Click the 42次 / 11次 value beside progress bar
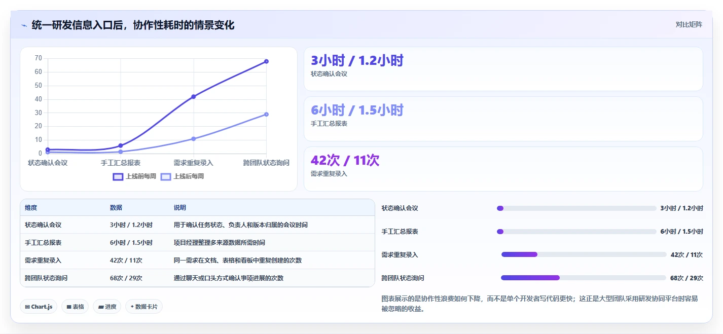This screenshot has height=334, width=723. pos(686,254)
